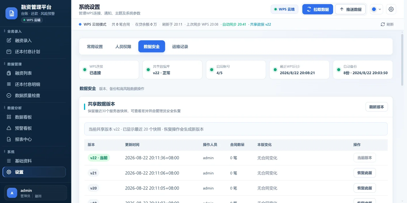Open the theme color dropdown
The width and height of the screenshot is (407, 203).
(377, 9)
